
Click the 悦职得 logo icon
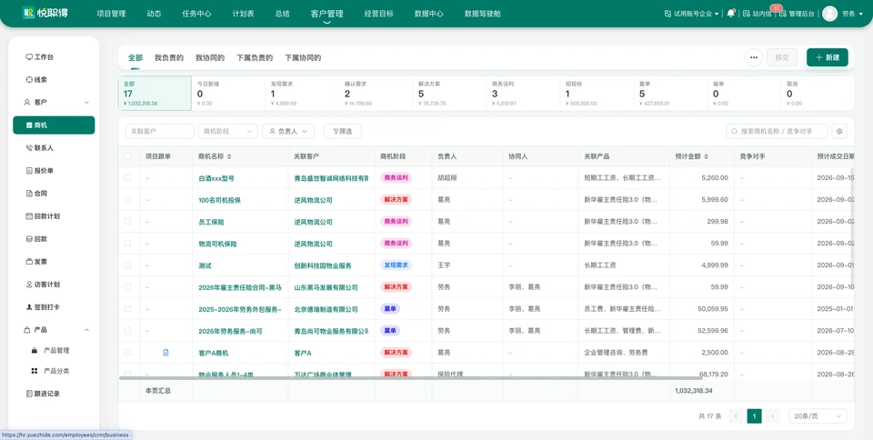[x=28, y=13]
